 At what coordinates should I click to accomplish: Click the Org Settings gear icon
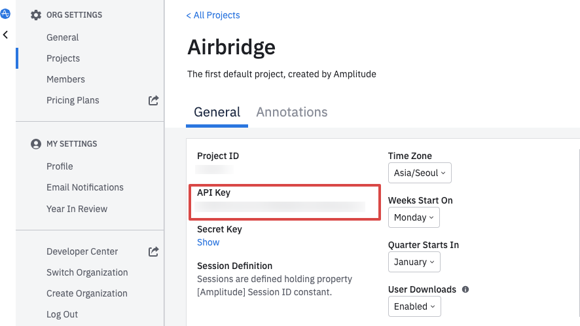36,15
